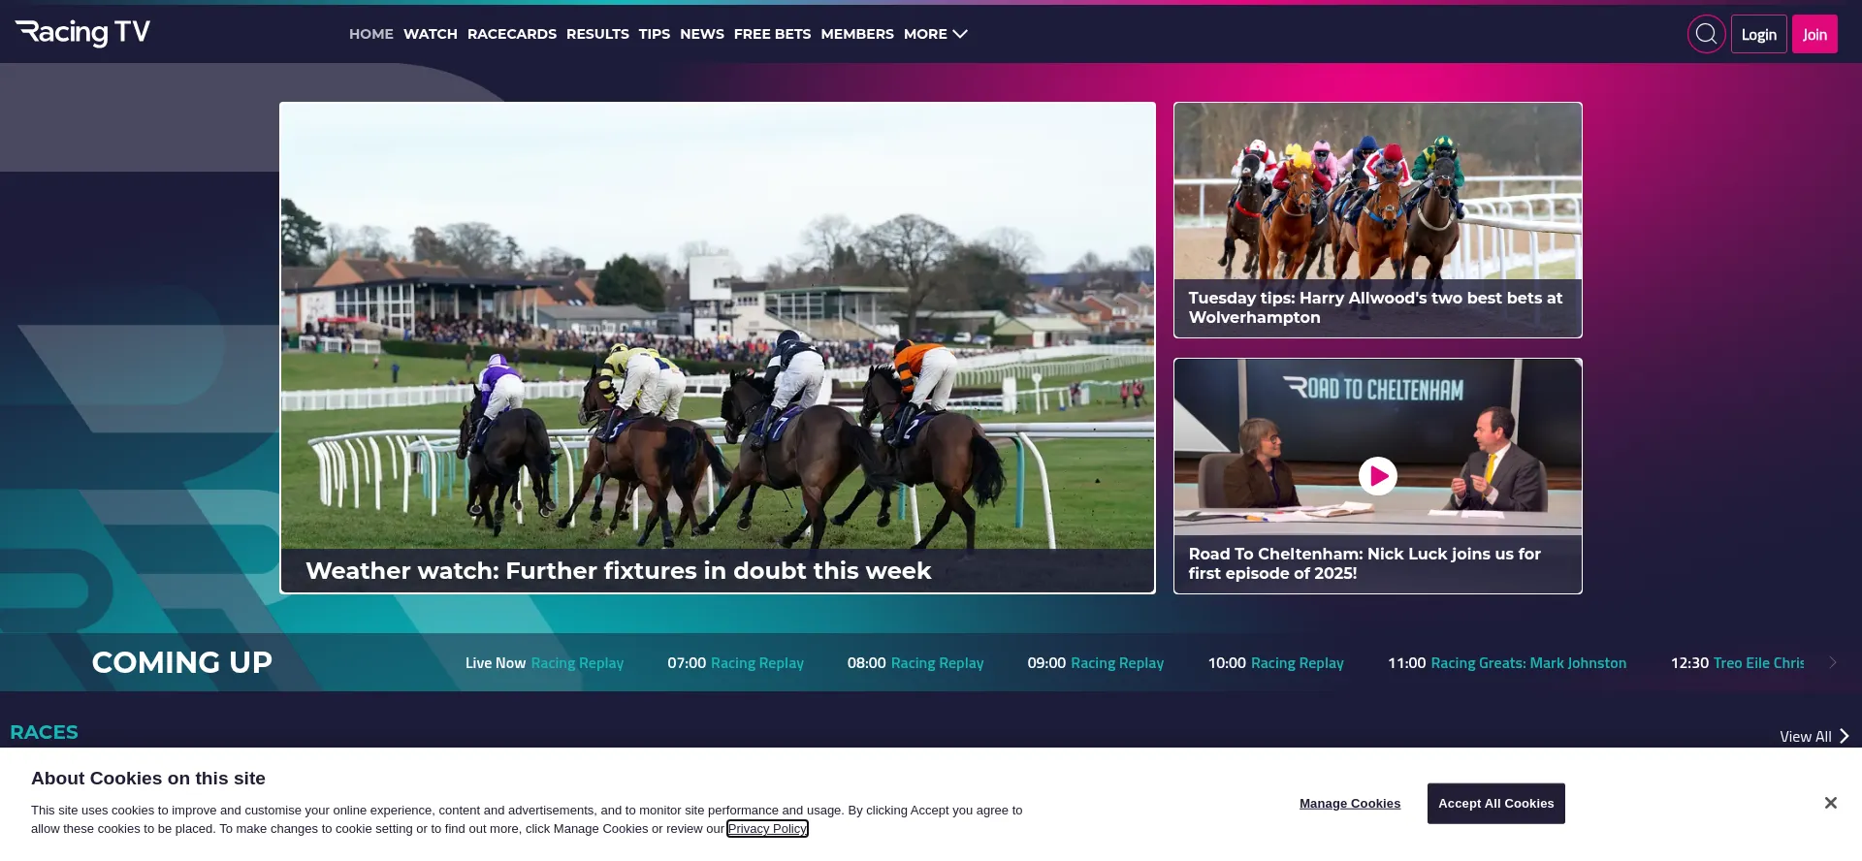Image resolution: width=1862 pixels, height=861 pixels.
Task: Click Accept All Cookies button
Action: point(1495,804)
